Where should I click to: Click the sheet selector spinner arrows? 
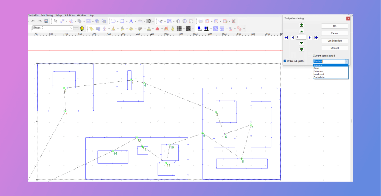(76, 28)
